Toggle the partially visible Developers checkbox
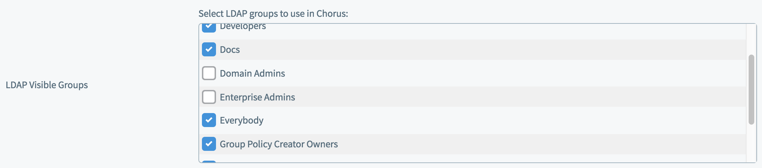The image size is (762, 168). [x=209, y=28]
